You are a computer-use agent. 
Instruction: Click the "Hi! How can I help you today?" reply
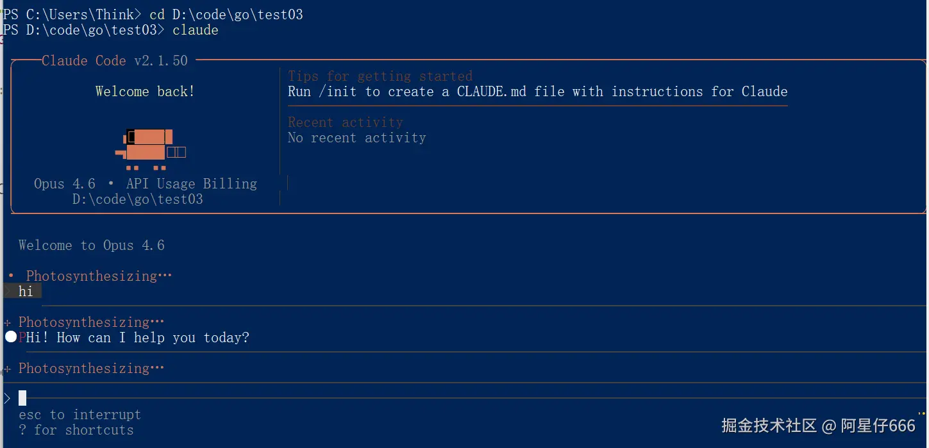137,338
